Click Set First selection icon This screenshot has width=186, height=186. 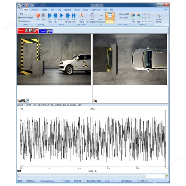(x=133, y=18)
